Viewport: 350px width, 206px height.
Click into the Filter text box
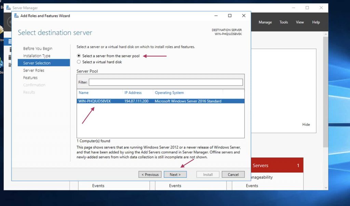coord(166,82)
